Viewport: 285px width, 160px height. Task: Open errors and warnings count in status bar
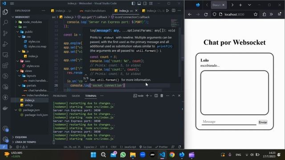click(22, 147)
